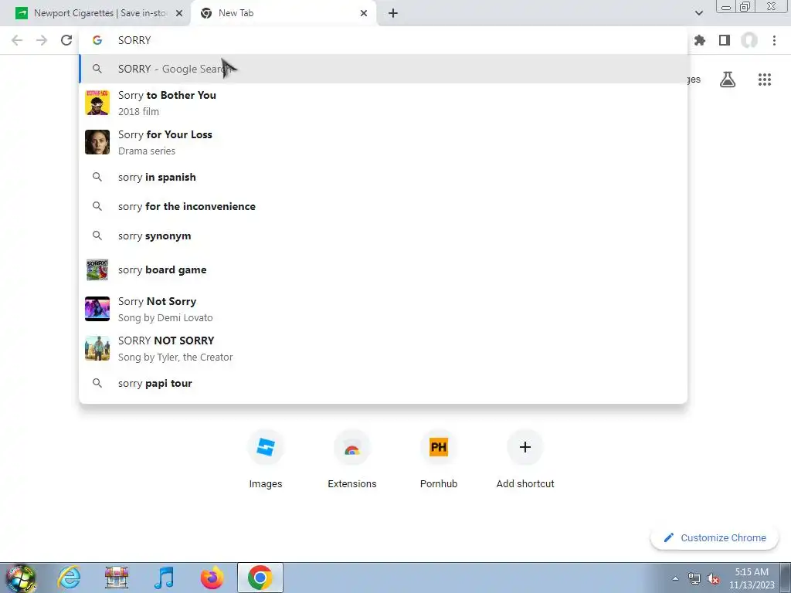Toggle the side panel icon
The width and height of the screenshot is (791, 593).
point(725,40)
